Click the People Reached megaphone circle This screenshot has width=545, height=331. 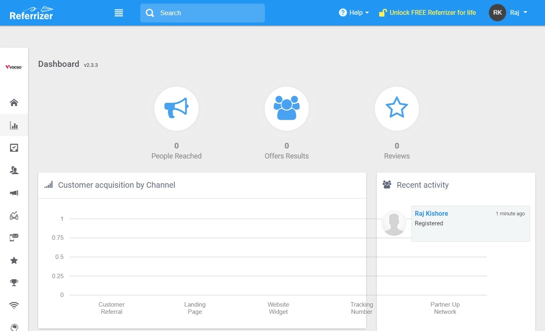[176, 108]
